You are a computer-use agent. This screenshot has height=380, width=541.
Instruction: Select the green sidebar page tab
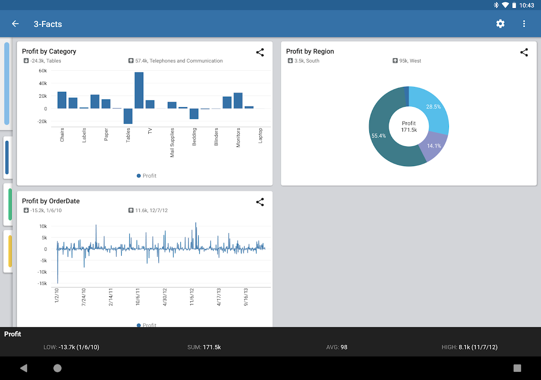(9, 204)
